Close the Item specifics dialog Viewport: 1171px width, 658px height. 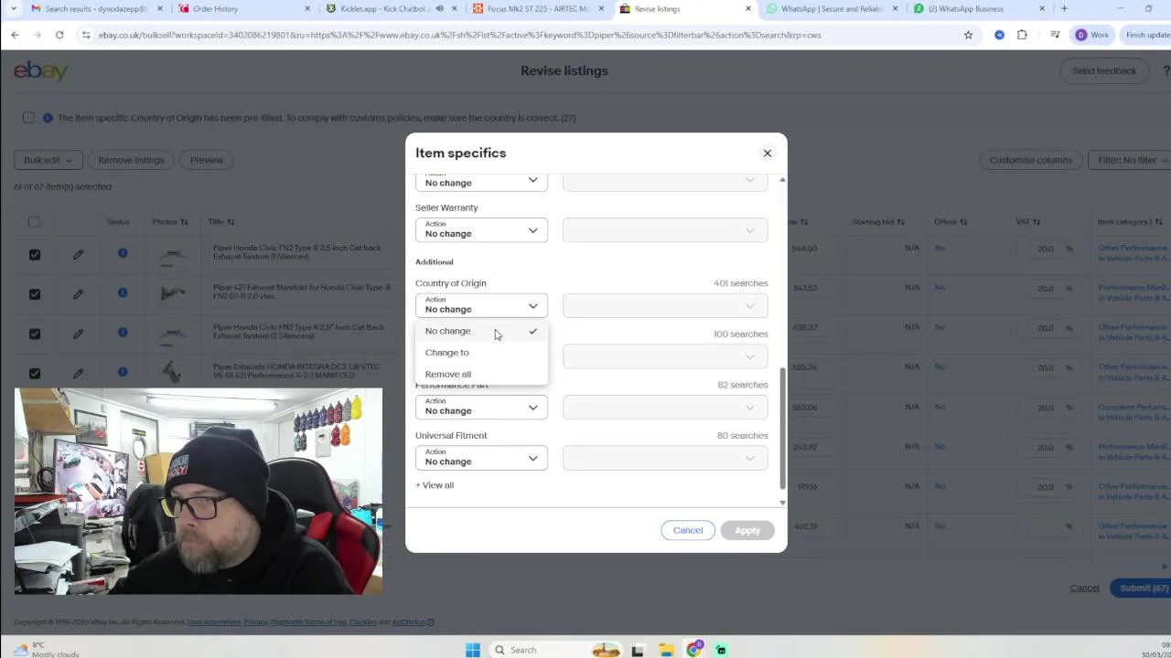coord(768,153)
